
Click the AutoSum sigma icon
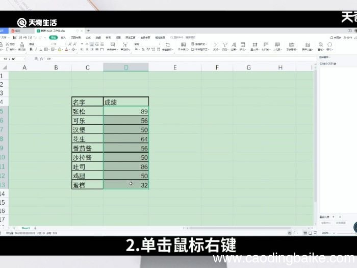216,44
